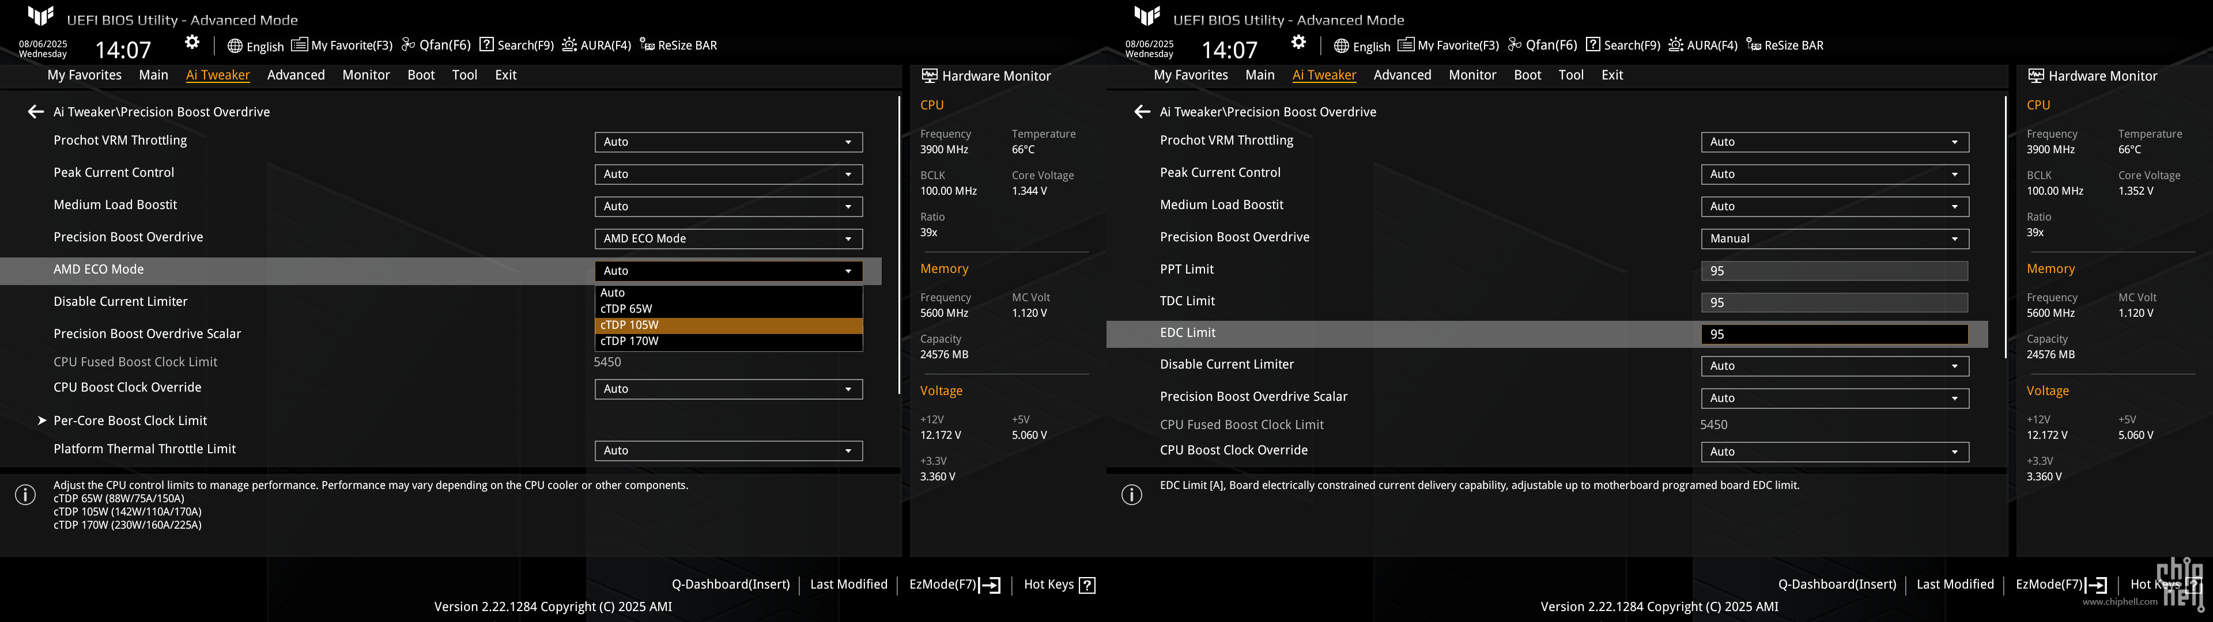Open AURA(F4) lighting in right window
The width and height of the screenshot is (2213, 622).
(x=1703, y=45)
